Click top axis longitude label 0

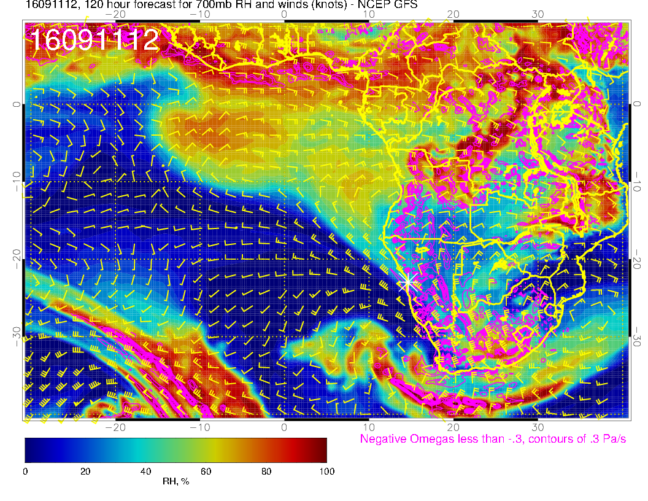click(x=284, y=14)
